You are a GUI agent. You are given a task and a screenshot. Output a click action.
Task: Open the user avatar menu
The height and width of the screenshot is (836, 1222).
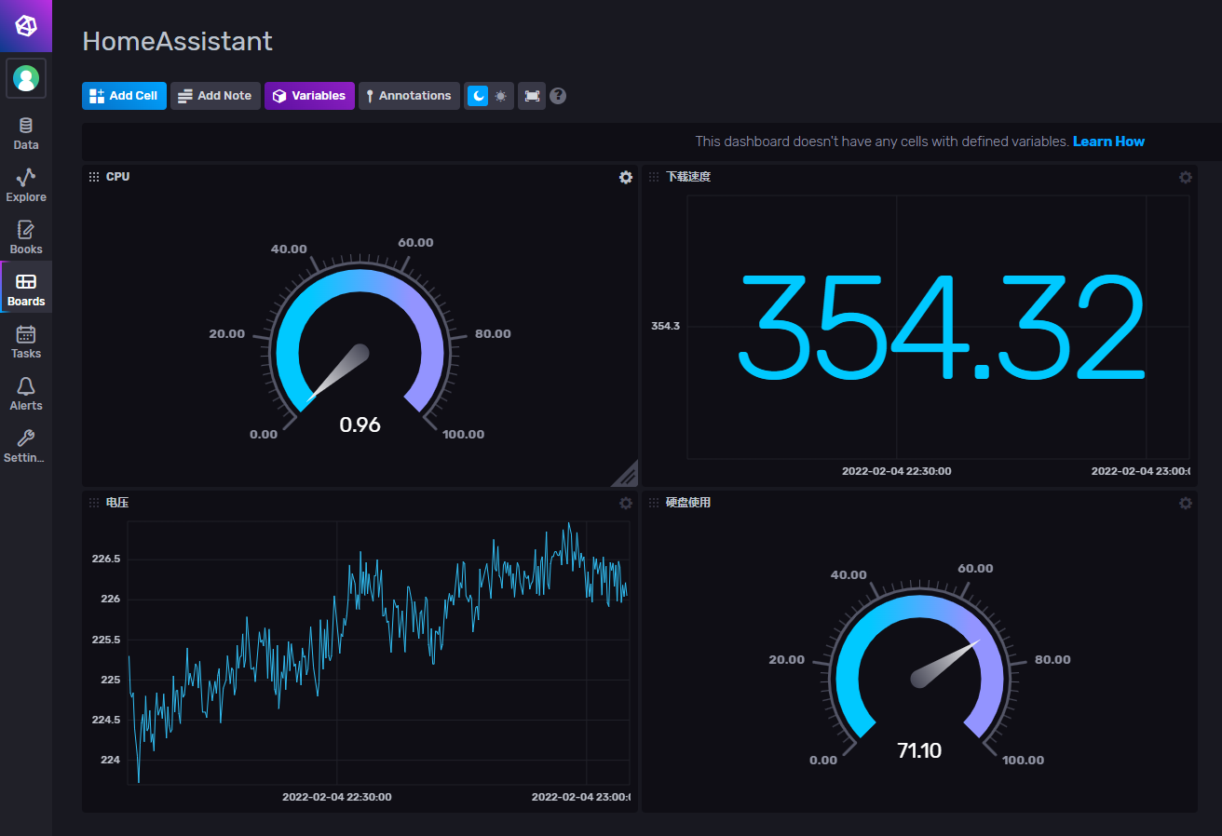(x=26, y=78)
